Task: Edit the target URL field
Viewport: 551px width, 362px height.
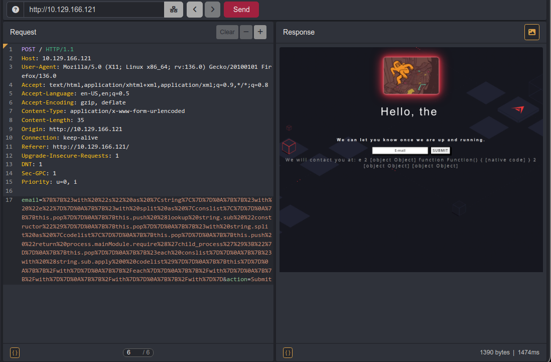Action: tap(94, 10)
